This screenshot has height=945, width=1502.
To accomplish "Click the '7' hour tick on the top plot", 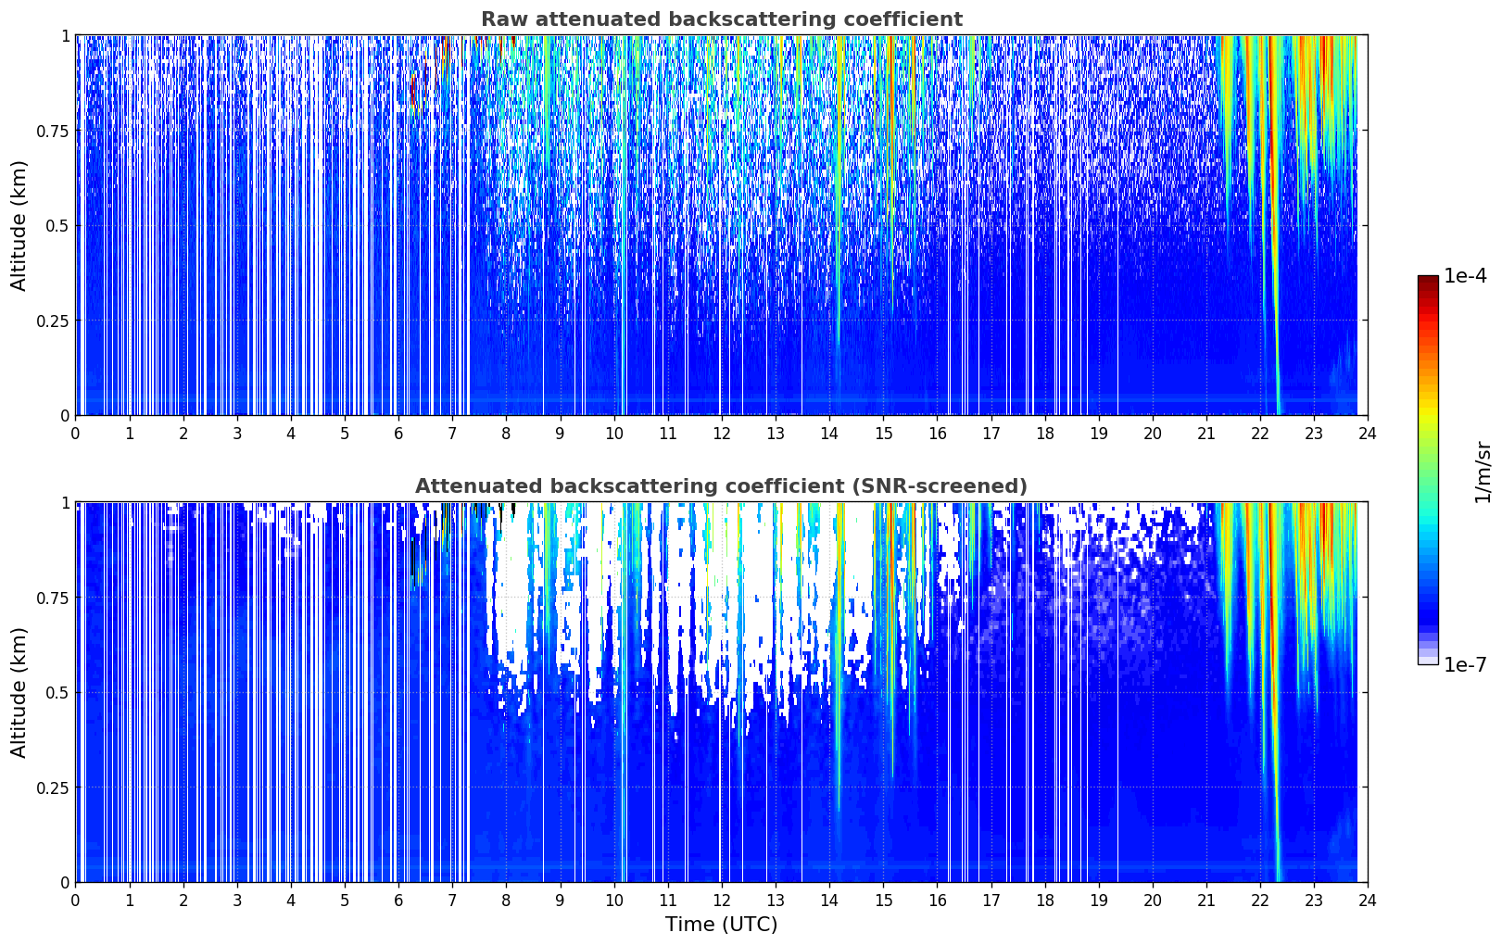I will (x=452, y=433).
